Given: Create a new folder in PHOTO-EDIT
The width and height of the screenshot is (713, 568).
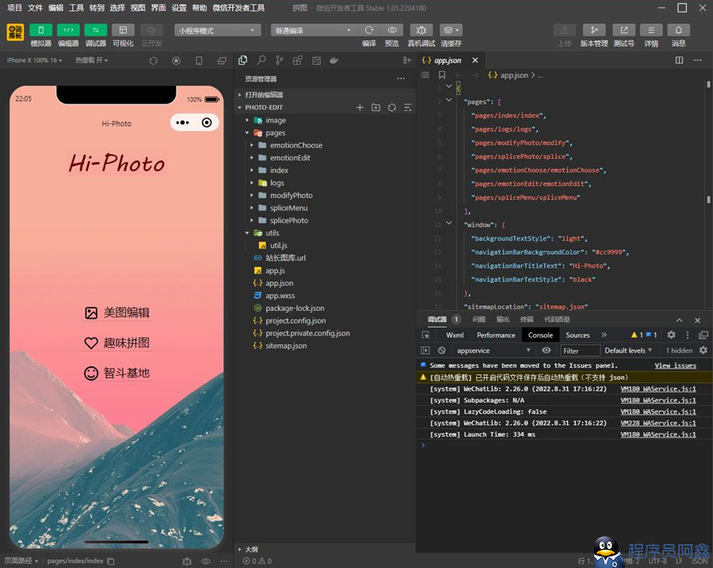Looking at the screenshot, I should (x=376, y=108).
